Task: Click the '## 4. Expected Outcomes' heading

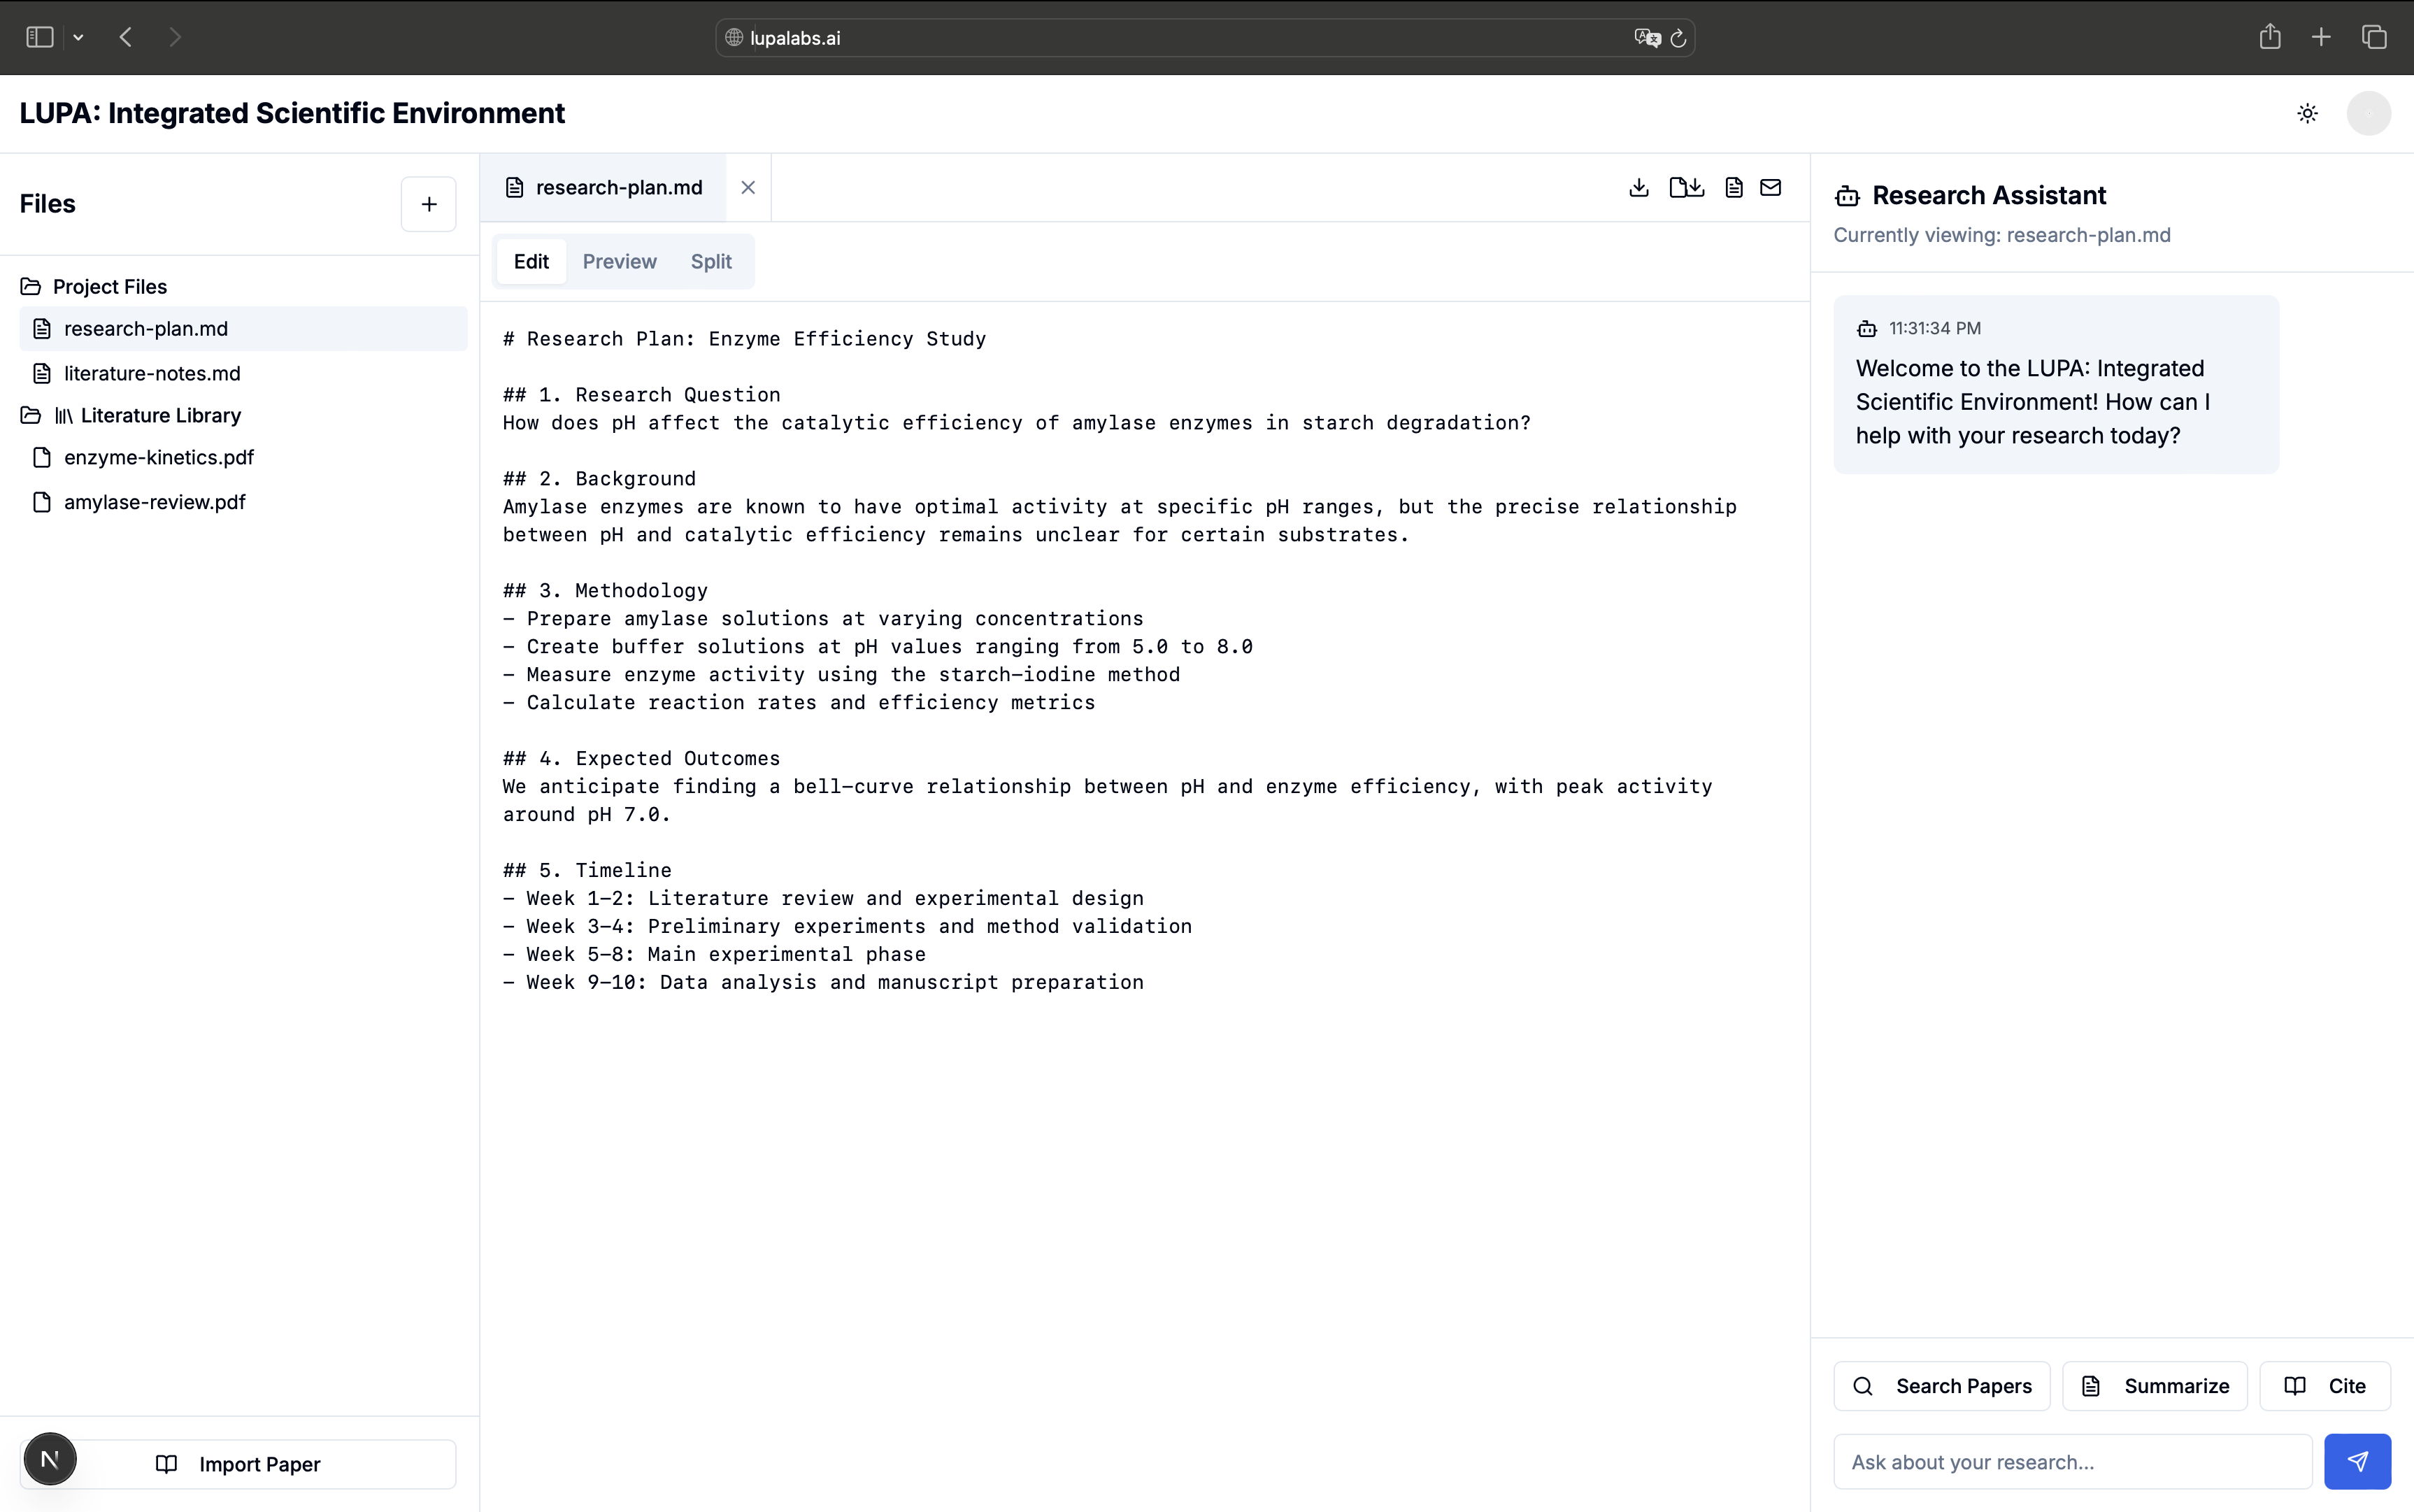Action: (x=641, y=759)
